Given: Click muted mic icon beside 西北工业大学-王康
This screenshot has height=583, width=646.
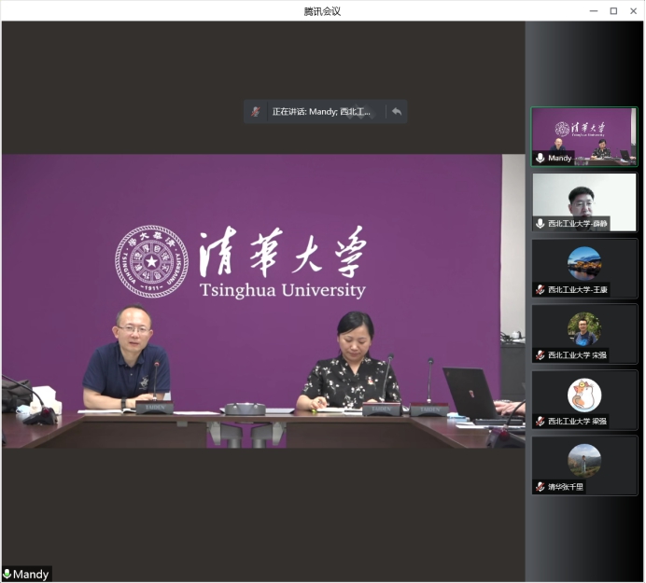Looking at the screenshot, I should tap(541, 289).
